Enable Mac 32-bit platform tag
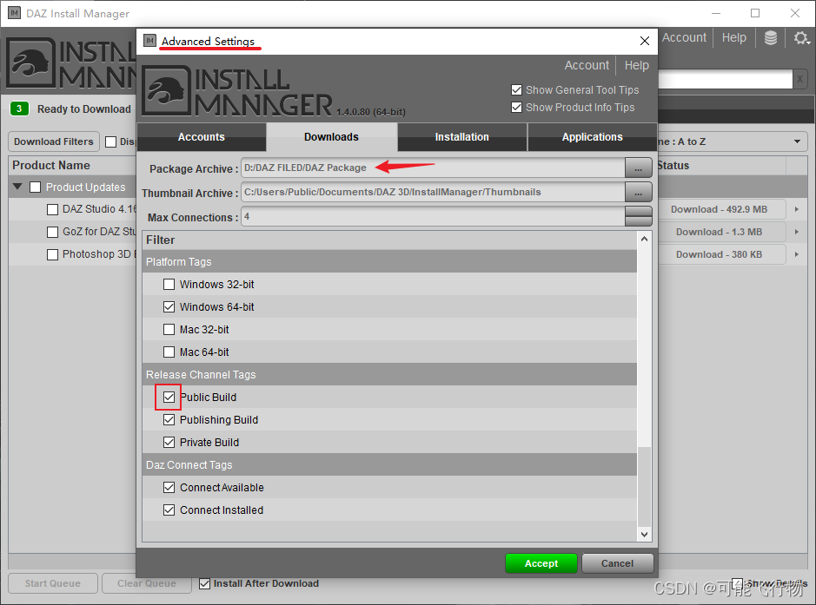Image resolution: width=816 pixels, height=605 pixels. pos(169,330)
